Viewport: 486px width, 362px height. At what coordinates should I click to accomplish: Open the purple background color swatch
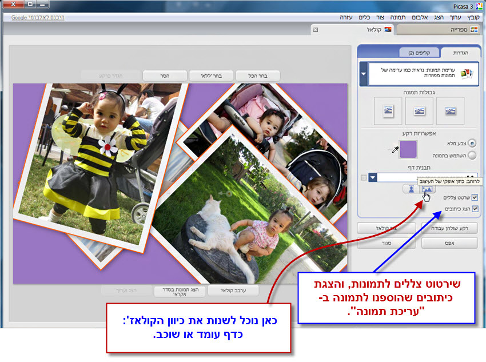coord(408,149)
